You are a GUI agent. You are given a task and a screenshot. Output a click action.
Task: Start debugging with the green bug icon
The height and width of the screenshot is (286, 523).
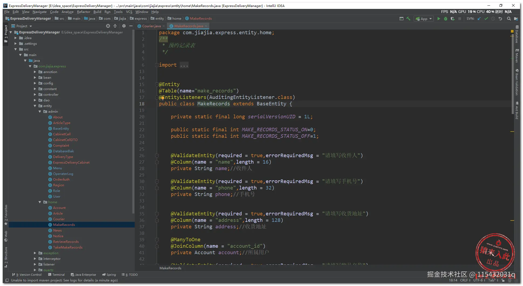pos(446,19)
